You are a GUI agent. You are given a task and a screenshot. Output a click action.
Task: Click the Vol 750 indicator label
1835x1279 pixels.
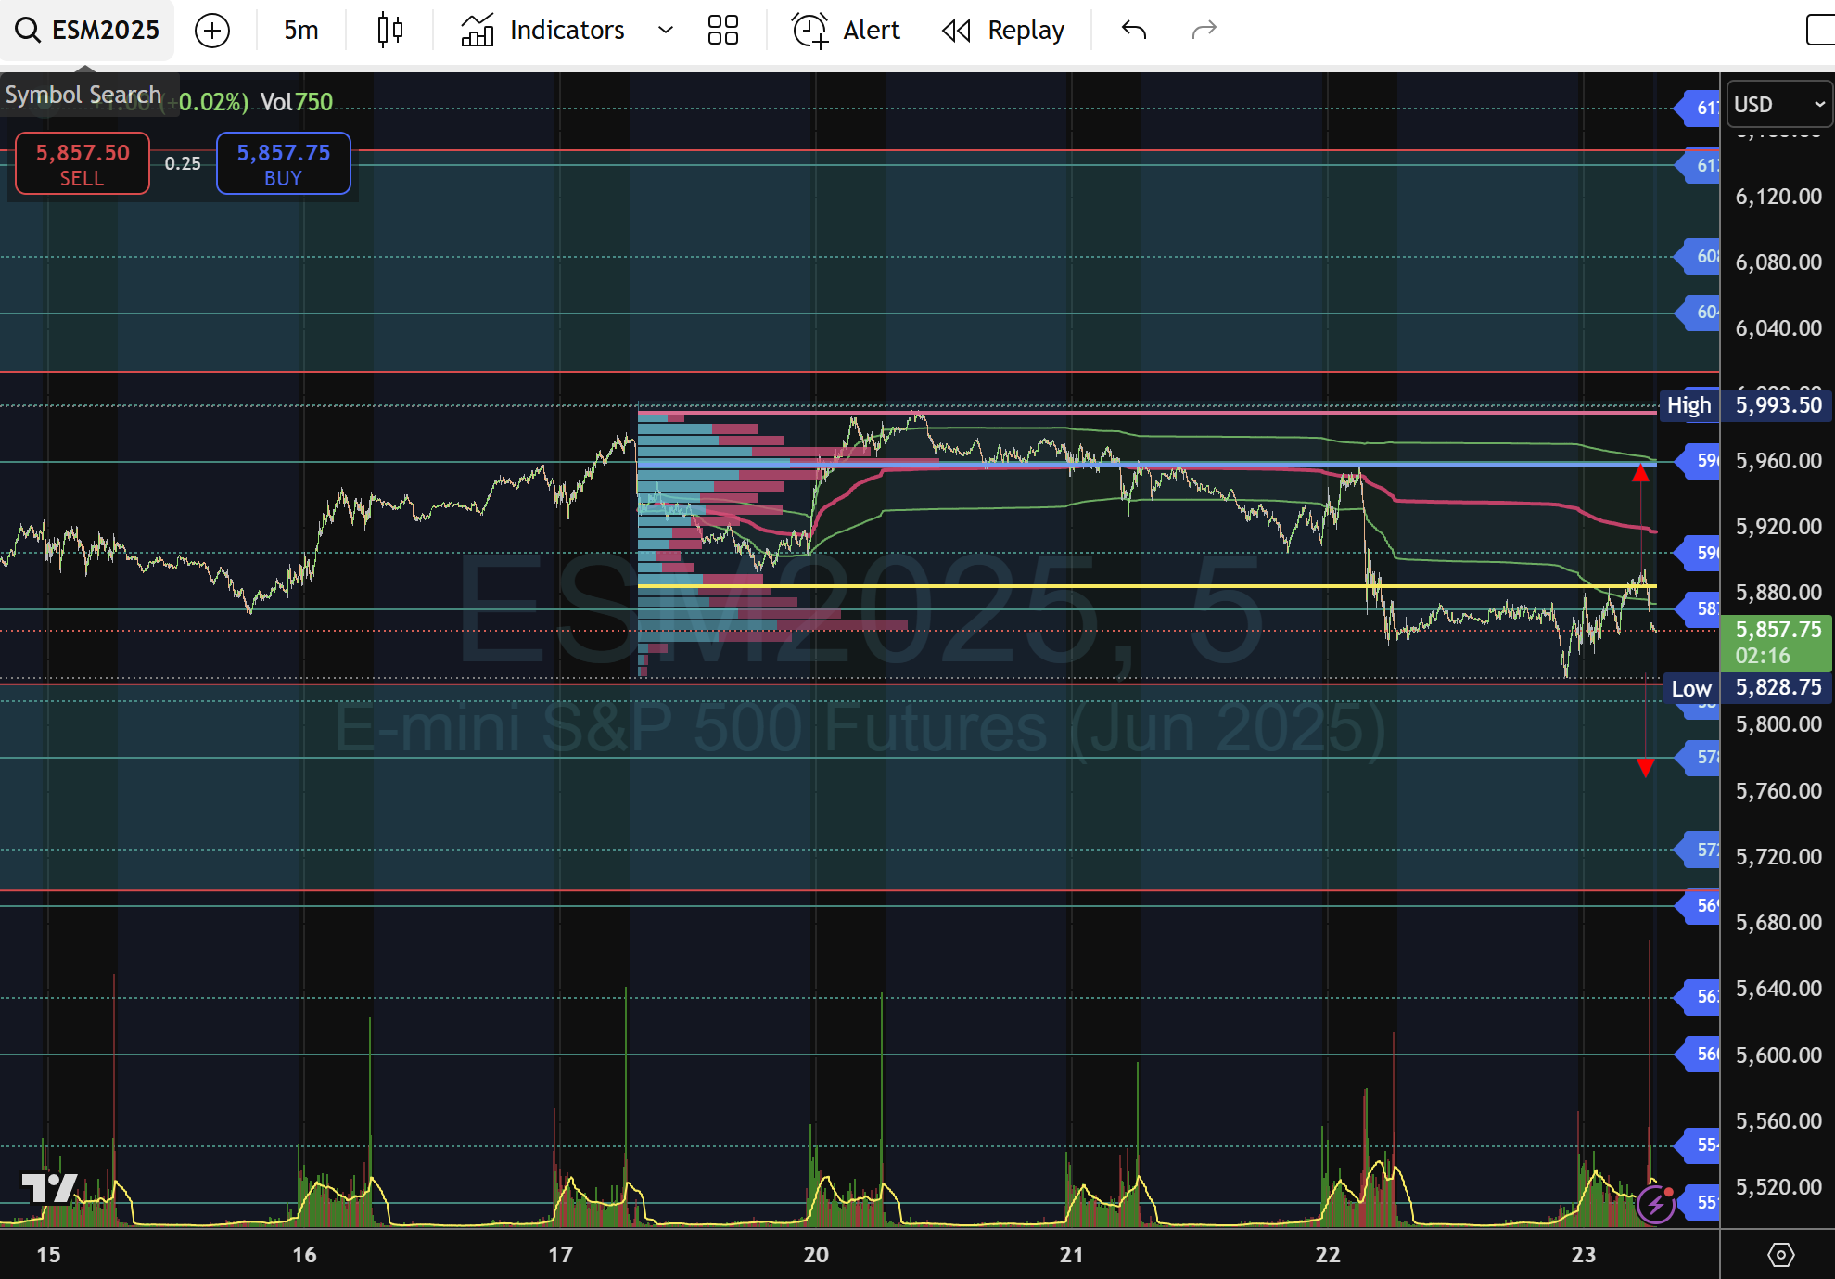pyautogui.click(x=297, y=102)
